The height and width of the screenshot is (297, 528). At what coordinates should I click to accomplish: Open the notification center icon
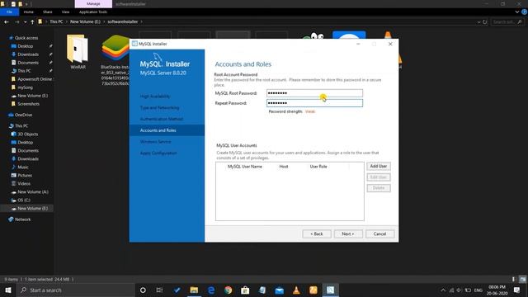coord(516,290)
